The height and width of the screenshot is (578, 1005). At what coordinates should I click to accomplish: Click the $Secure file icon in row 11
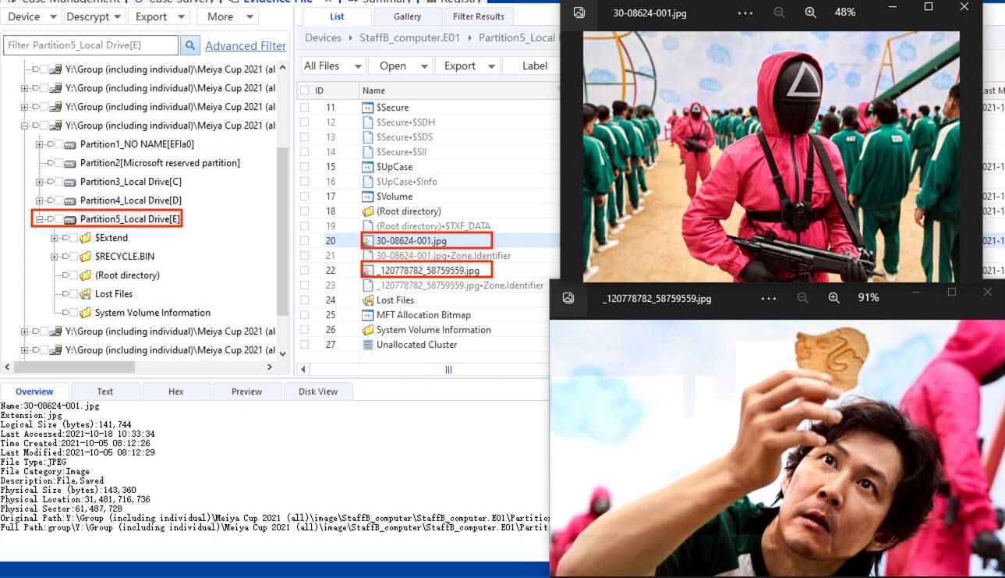pyautogui.click(x=368, y=108)
